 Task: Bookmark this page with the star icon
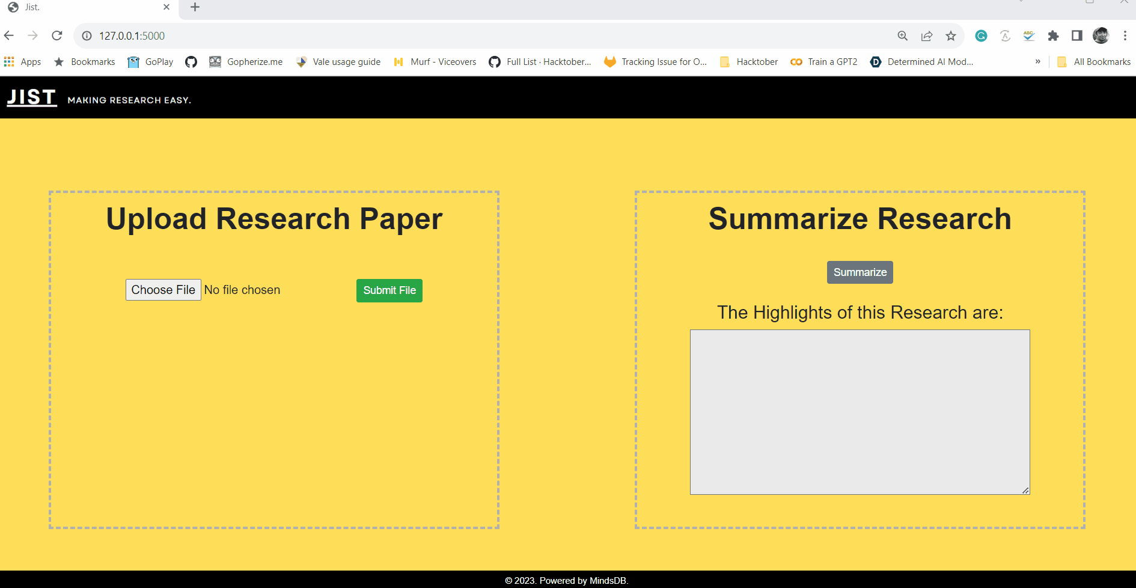(950, 36)
